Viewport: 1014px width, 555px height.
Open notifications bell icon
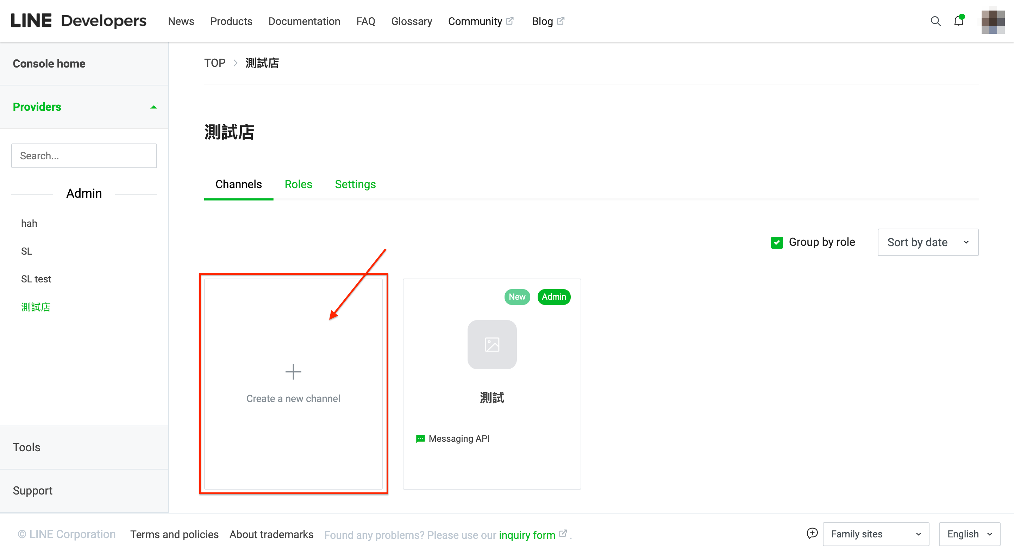[958, 21]
